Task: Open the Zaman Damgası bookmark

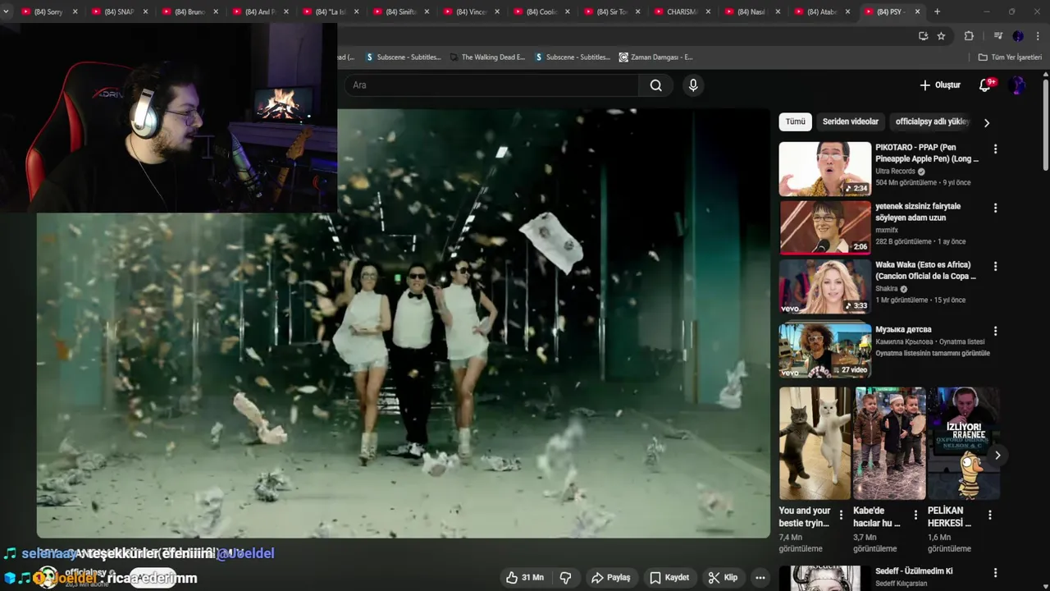Action: click(656, 57)
